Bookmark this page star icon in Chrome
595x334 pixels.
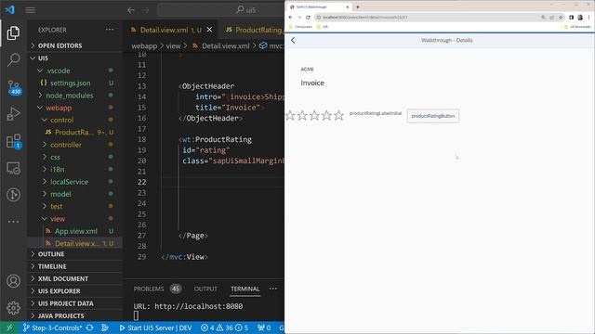(x=561, y=17)
